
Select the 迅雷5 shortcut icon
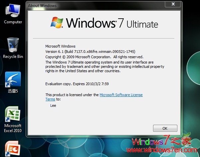[13, 79]
